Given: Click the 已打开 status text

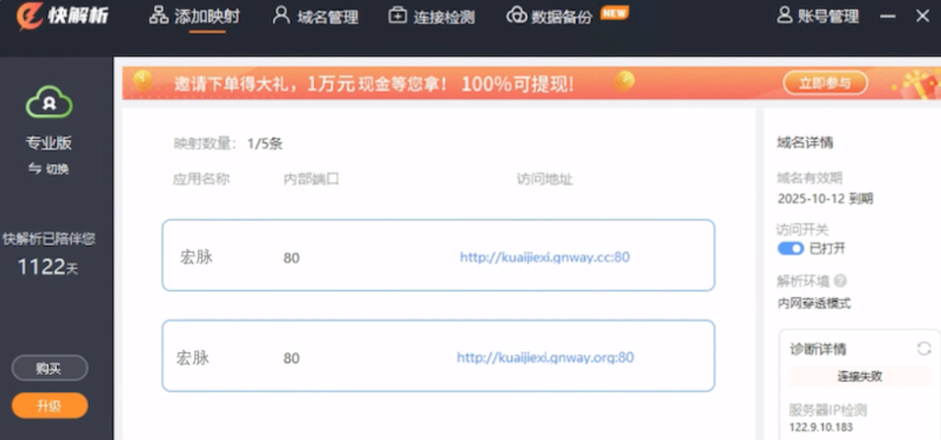Looking at the screenshot, I should coord(828,248).
